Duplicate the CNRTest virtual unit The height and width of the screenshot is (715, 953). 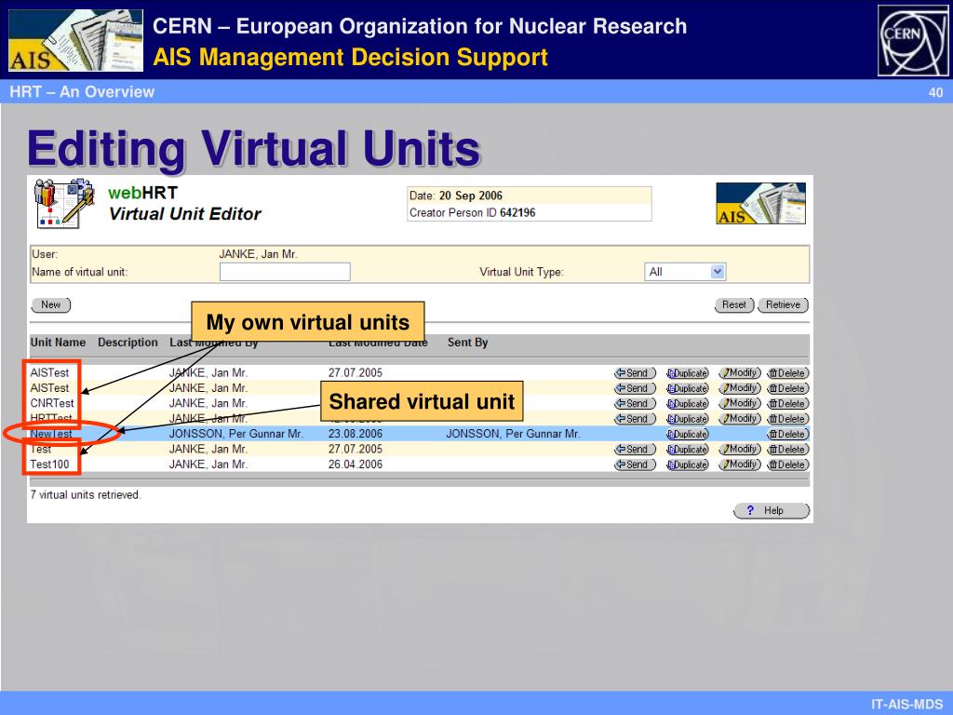click(x=688, y=404)
